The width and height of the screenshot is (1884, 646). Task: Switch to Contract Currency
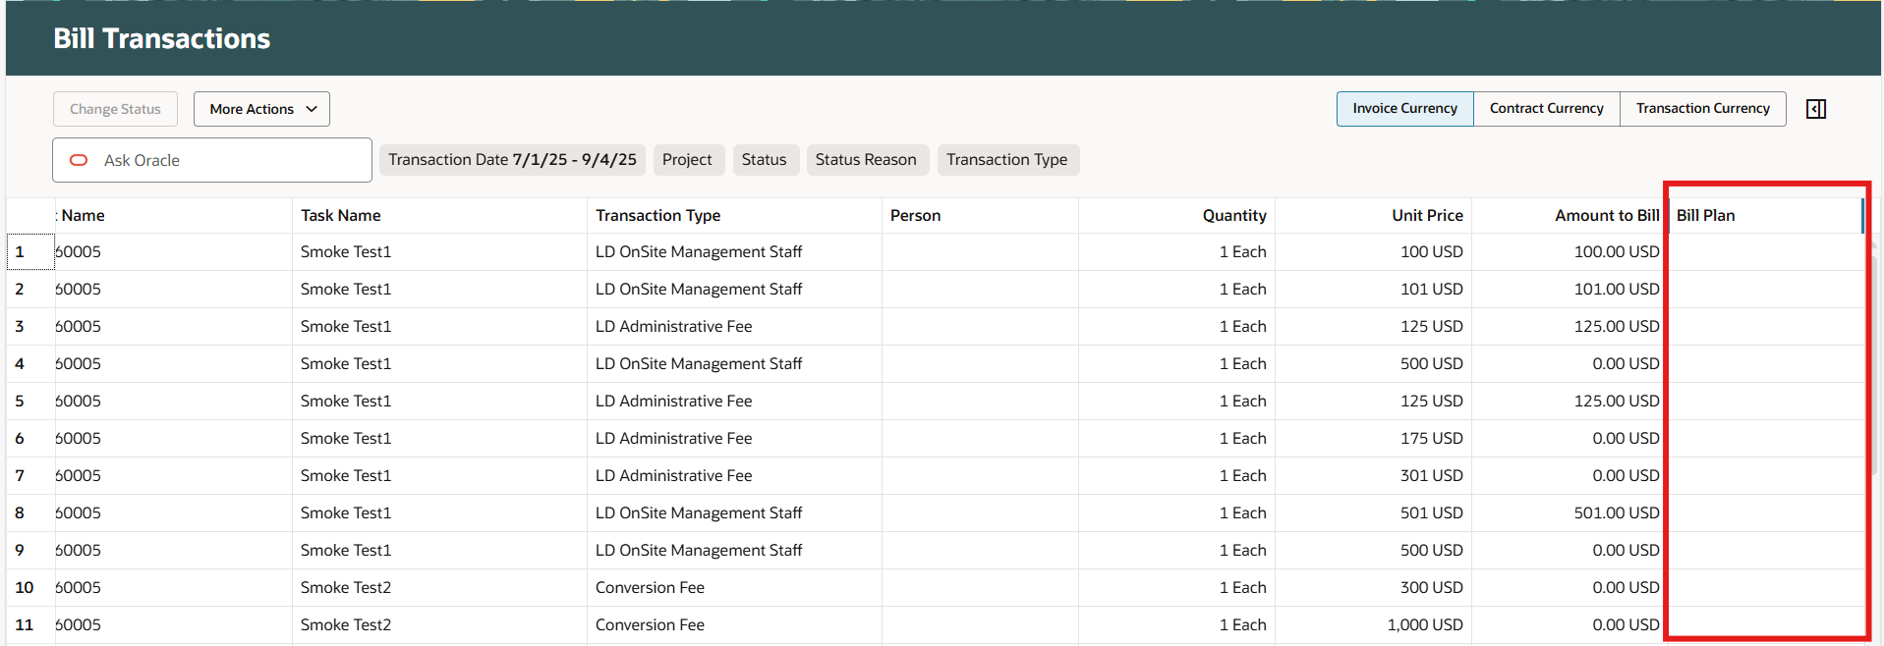tap(1546, 108)
